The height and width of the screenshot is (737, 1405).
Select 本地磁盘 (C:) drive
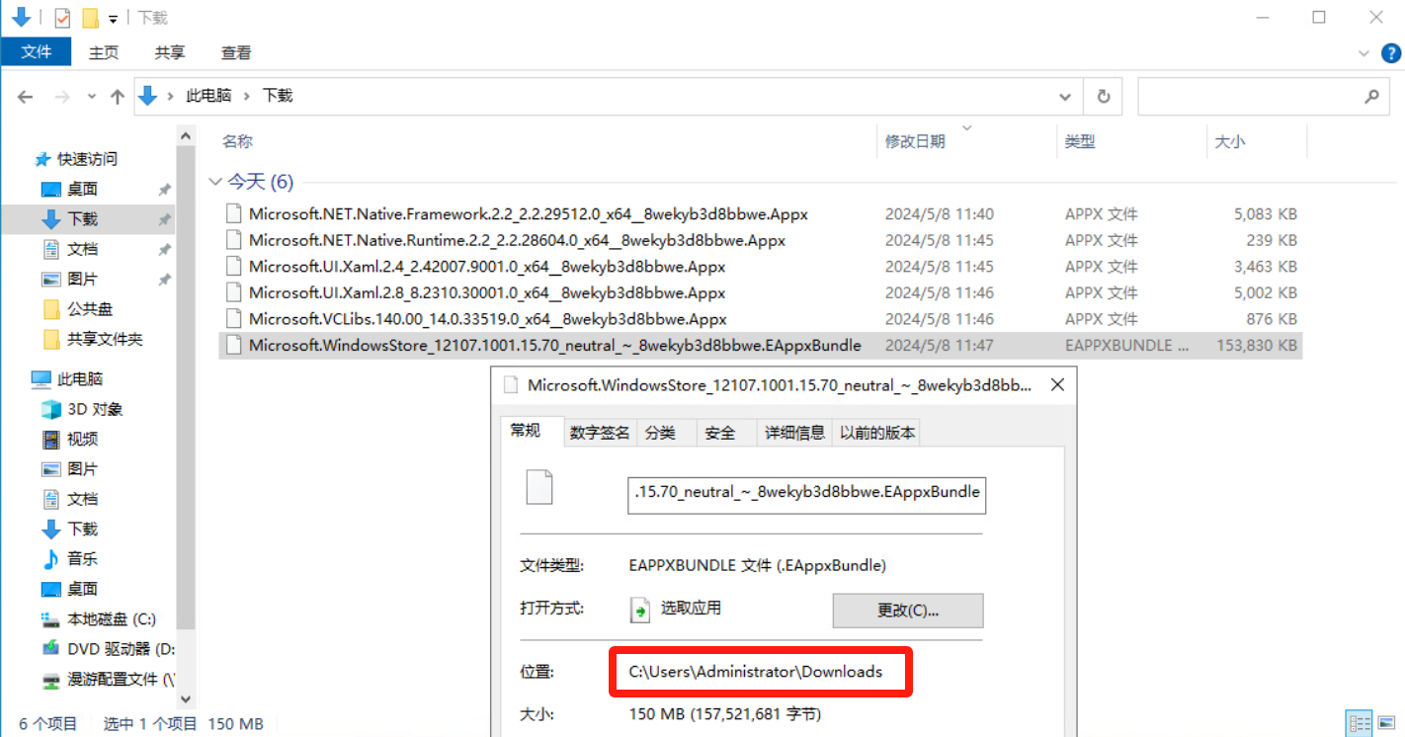pos(111,619)
